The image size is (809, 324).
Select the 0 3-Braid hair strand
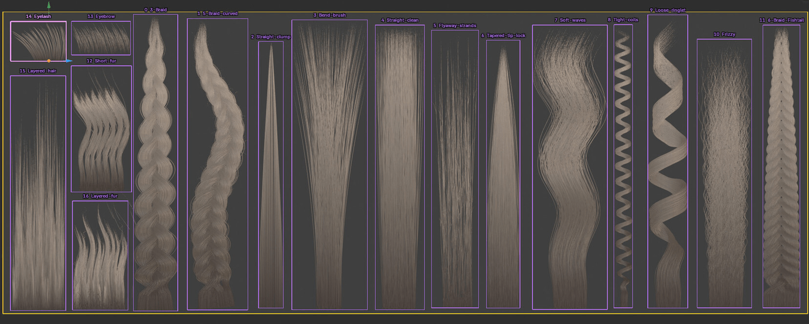coord(155,162)
